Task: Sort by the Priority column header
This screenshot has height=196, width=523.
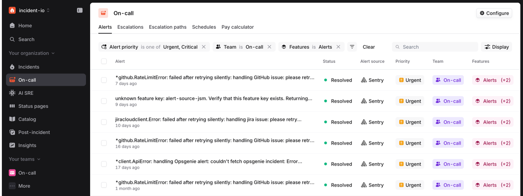Action: pos(402,61)
